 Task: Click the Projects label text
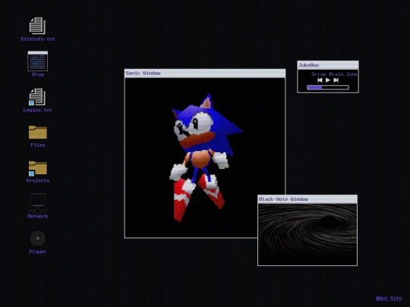[x=38, y=180]
